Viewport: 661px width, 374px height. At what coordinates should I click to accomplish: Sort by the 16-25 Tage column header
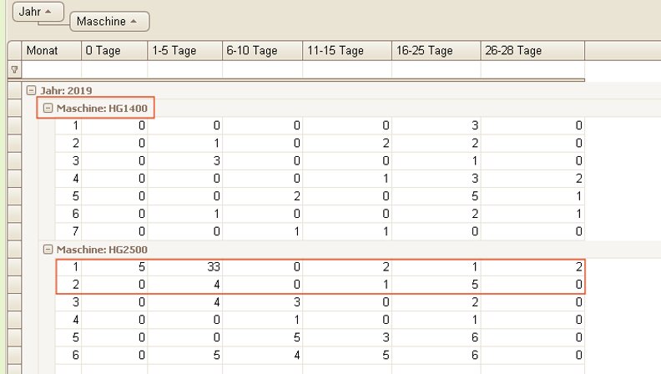pos(436,51)
